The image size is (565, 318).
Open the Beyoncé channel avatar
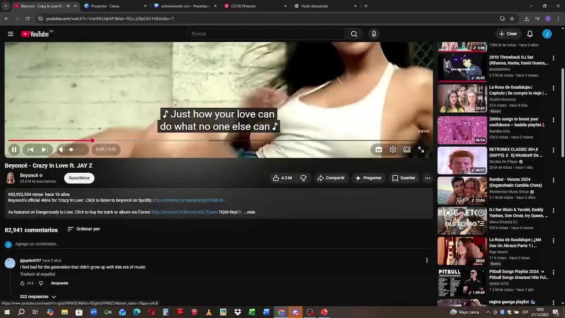click(11, 178)
